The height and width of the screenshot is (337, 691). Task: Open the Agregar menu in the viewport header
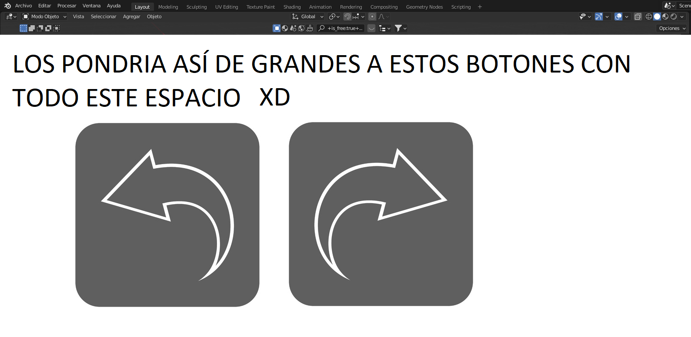pos(131,17)
